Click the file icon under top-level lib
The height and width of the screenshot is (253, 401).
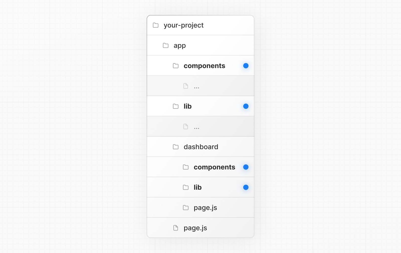(x=186, y=127)
